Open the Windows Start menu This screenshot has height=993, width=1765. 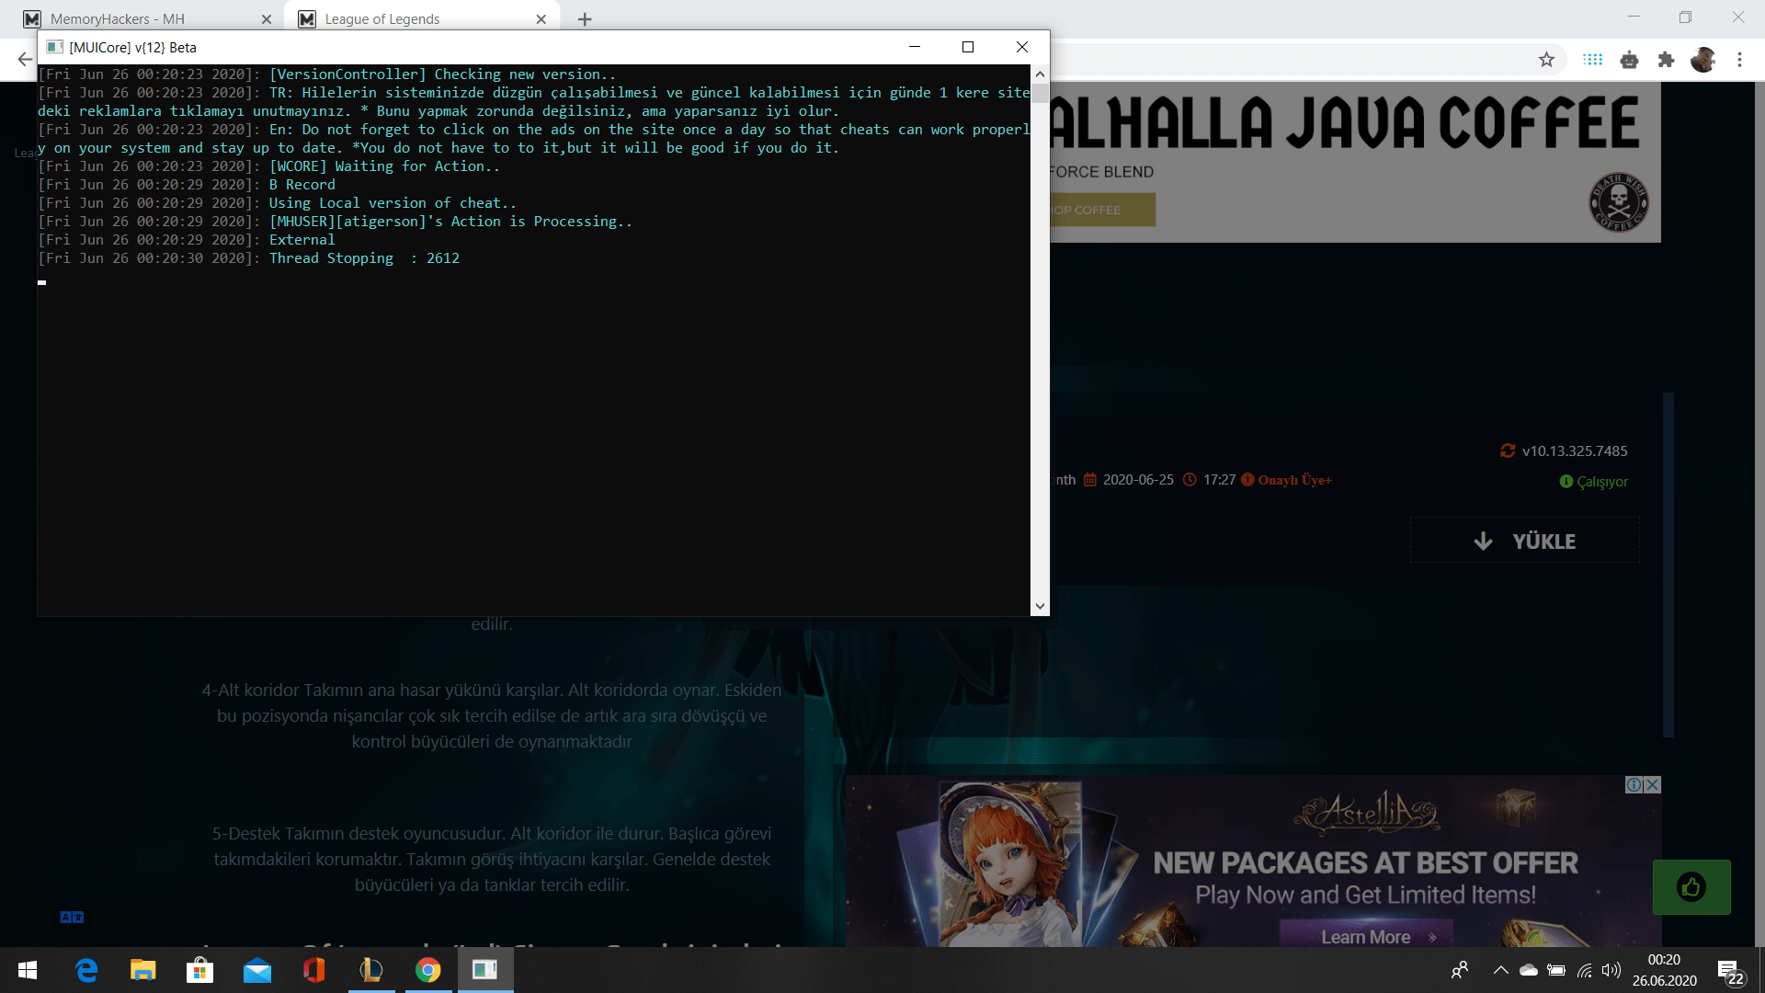coord(28,970)
